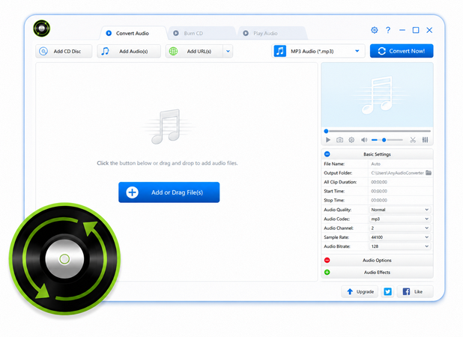Click the Add or Drag File(s) button

click(169, 192)
